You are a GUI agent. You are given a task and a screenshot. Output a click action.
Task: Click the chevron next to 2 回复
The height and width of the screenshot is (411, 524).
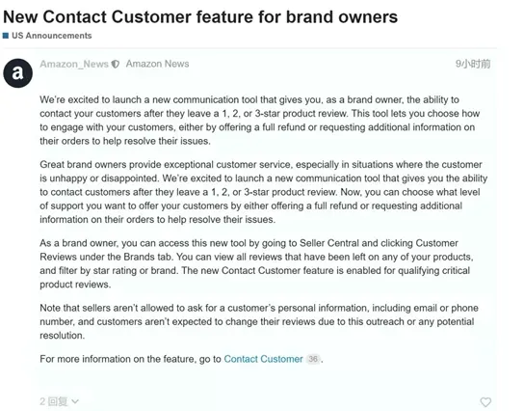click(x=75, y=401)
